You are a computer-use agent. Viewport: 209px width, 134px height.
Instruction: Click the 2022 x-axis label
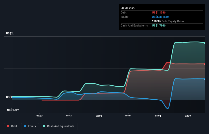click(188, 116)
